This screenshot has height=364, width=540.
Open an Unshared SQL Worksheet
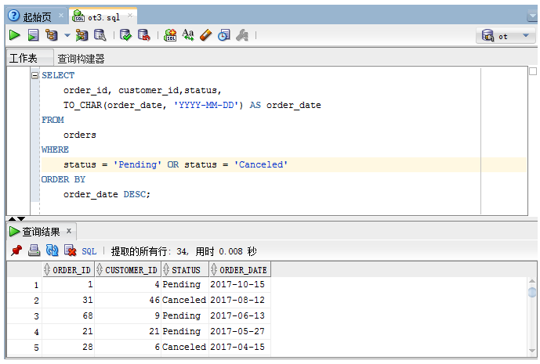click(x=170, y=35)
